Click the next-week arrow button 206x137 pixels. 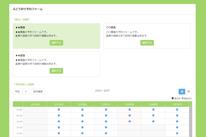click(x=26, y=92)
